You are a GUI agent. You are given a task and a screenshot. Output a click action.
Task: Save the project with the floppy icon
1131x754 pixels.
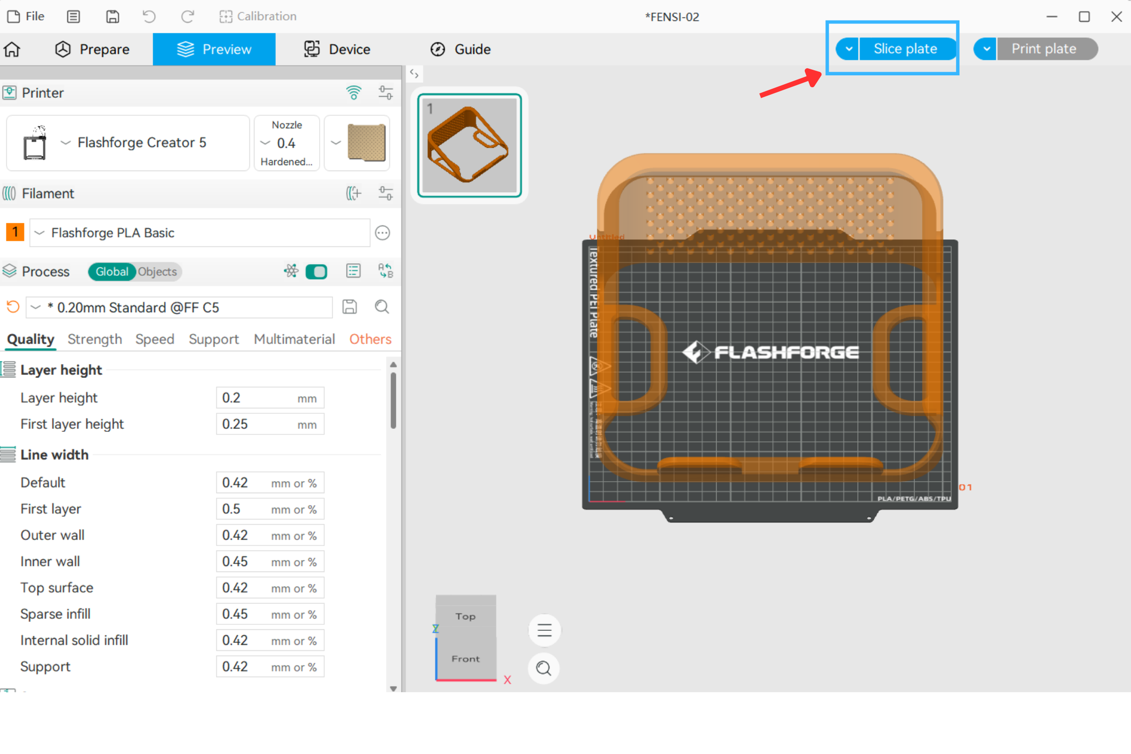click(x=113, y=16)
